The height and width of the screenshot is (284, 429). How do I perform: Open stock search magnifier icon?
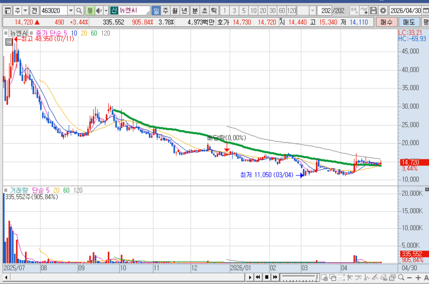coord(79,10)
